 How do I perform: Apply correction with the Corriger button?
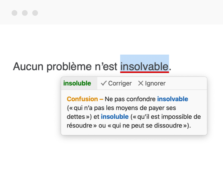click(x=116, y=83)
